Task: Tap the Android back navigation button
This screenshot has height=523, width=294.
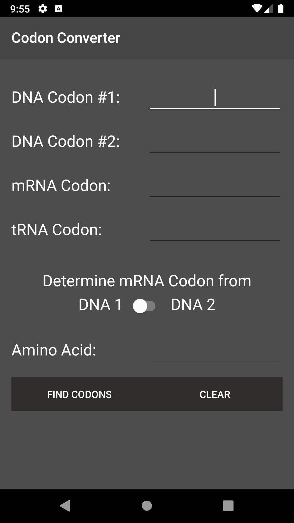Action: coord(65,506)
